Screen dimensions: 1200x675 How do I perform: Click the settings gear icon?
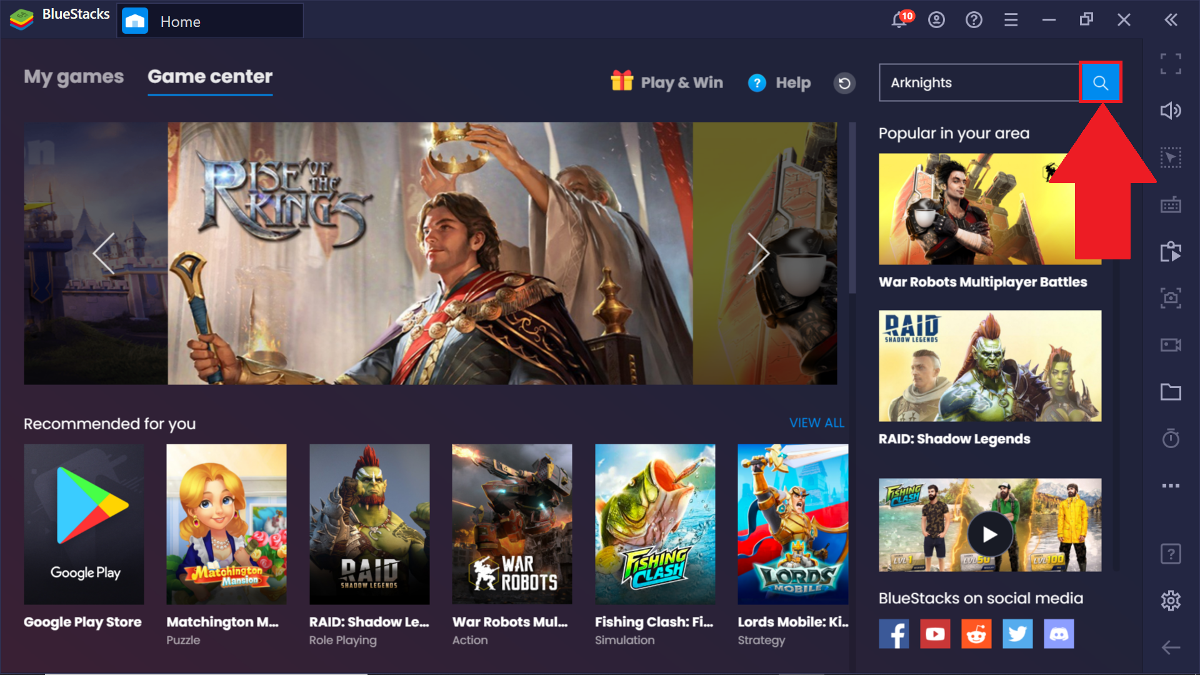[1171, 599]
